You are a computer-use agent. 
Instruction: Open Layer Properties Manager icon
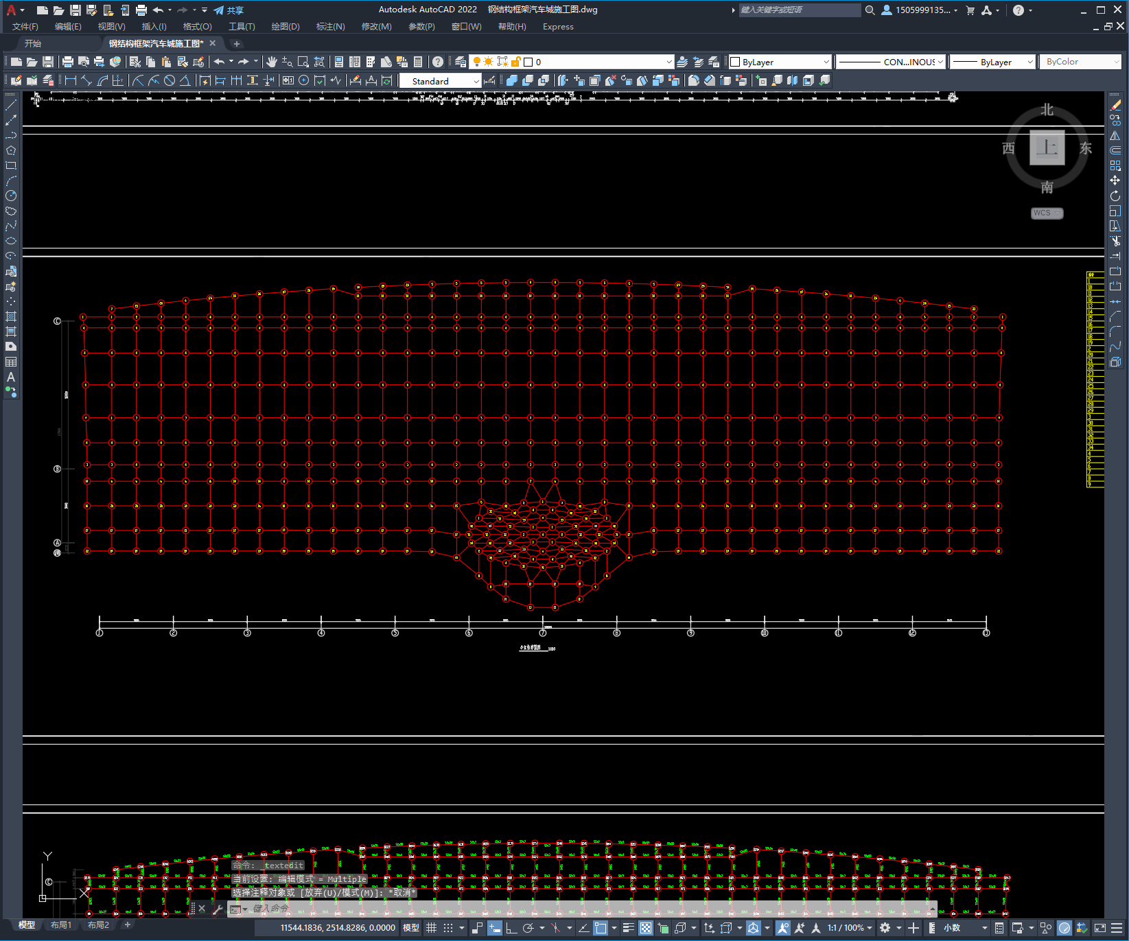pyautogui.click(x=461, y=62)
